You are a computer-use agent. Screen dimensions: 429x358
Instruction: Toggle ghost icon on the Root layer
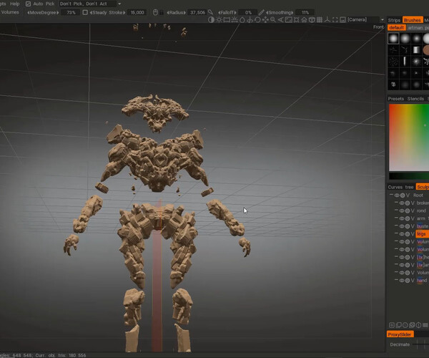[403, 195]
